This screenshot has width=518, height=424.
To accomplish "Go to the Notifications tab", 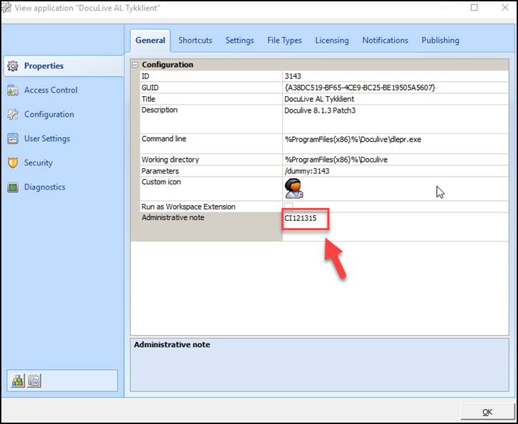I will [385, 41].
